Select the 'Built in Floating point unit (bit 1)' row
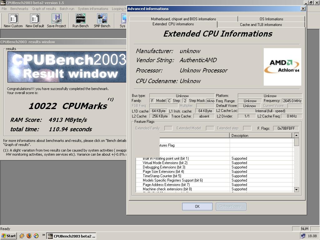Image resolution: width=320 pixels, height=240 pixels. (214, 158)
